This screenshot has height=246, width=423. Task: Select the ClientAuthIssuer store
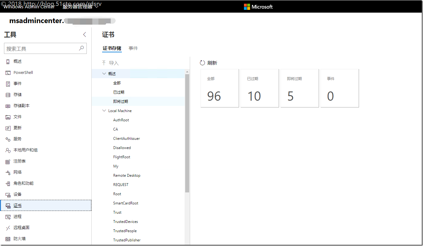pyautogui.click(x=126, y=138)
